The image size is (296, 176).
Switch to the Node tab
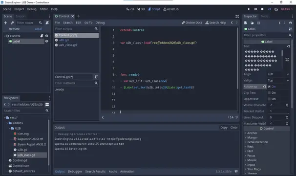[264, 16]
